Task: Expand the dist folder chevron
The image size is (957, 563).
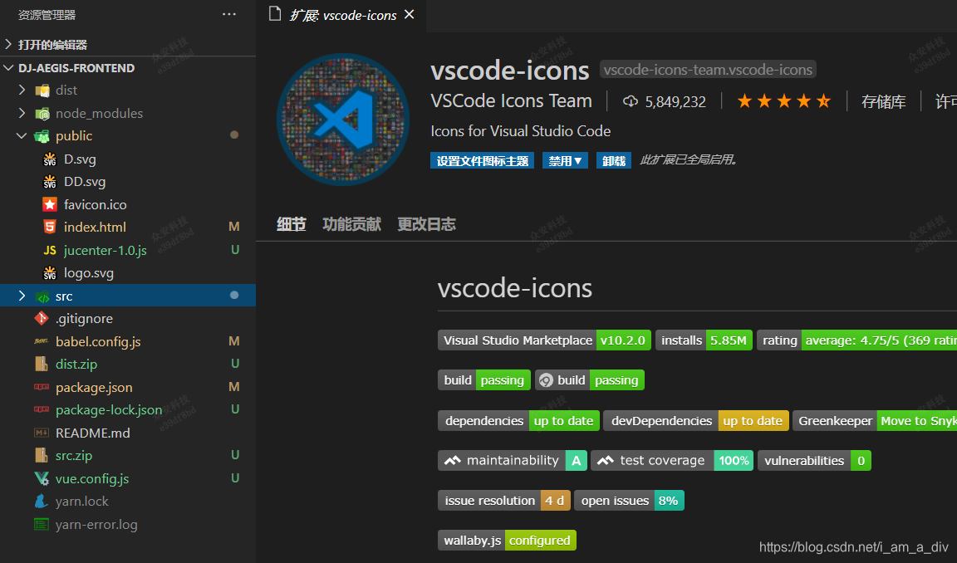Action: 22,91
